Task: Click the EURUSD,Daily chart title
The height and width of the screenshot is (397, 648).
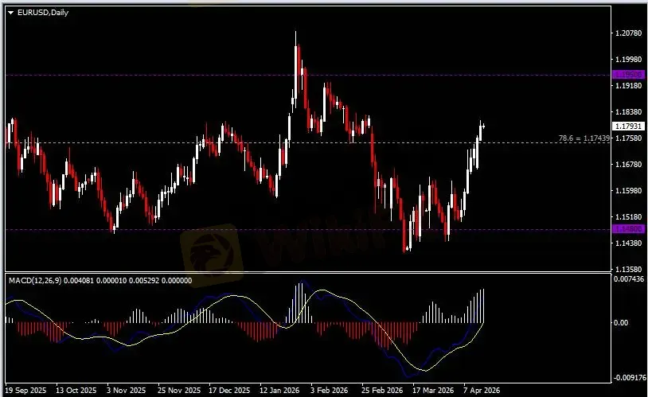Action: [x=38, y=14]
